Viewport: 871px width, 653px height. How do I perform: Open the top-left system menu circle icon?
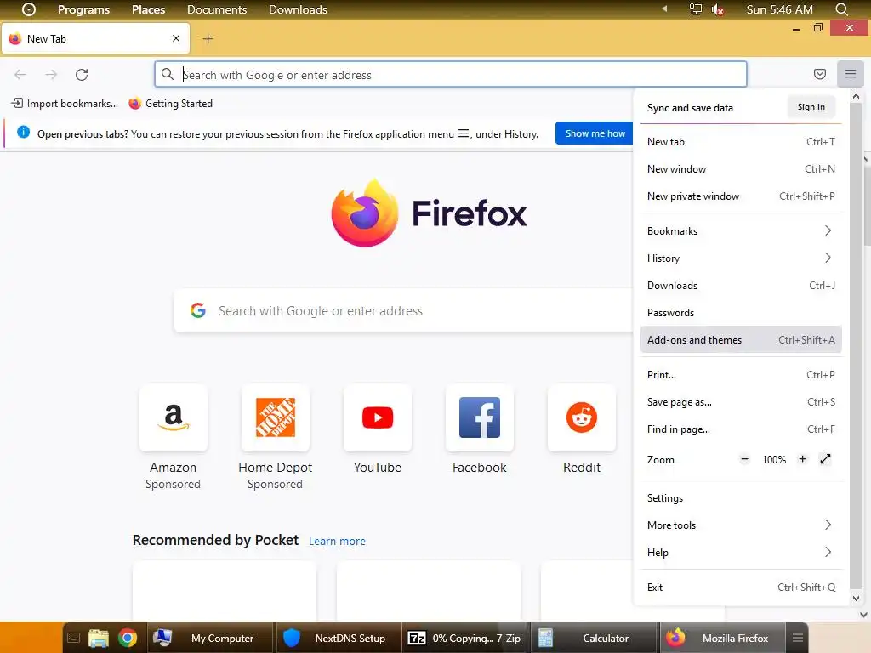click(x=28, y=9)
